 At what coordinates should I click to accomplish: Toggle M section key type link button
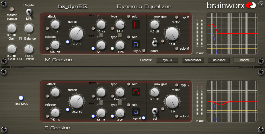(120, 35)
